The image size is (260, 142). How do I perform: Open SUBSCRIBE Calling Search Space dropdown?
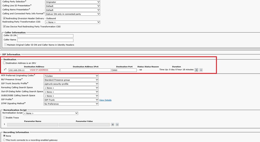(71, 96)
